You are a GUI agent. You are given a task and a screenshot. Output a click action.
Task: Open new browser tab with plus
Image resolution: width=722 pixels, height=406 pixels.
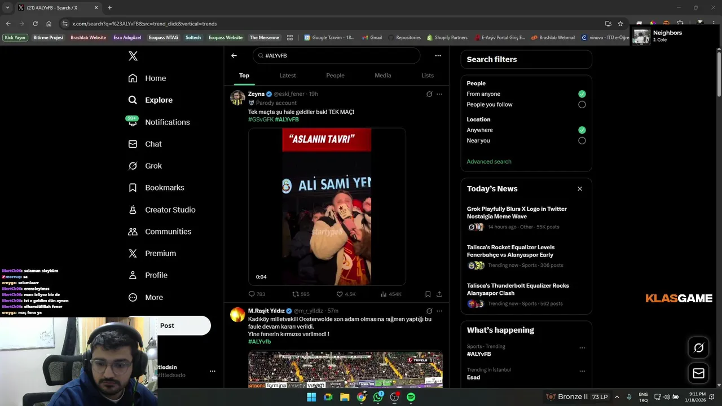[109, 7]
